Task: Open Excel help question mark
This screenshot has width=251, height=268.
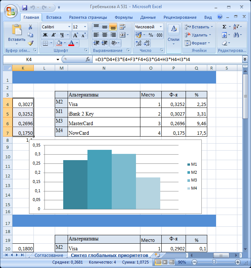Action: click(220, 17)
